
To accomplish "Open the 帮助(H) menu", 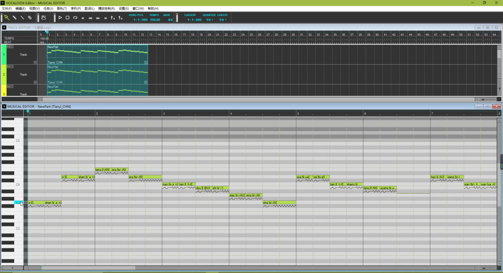I will (153, 9).
